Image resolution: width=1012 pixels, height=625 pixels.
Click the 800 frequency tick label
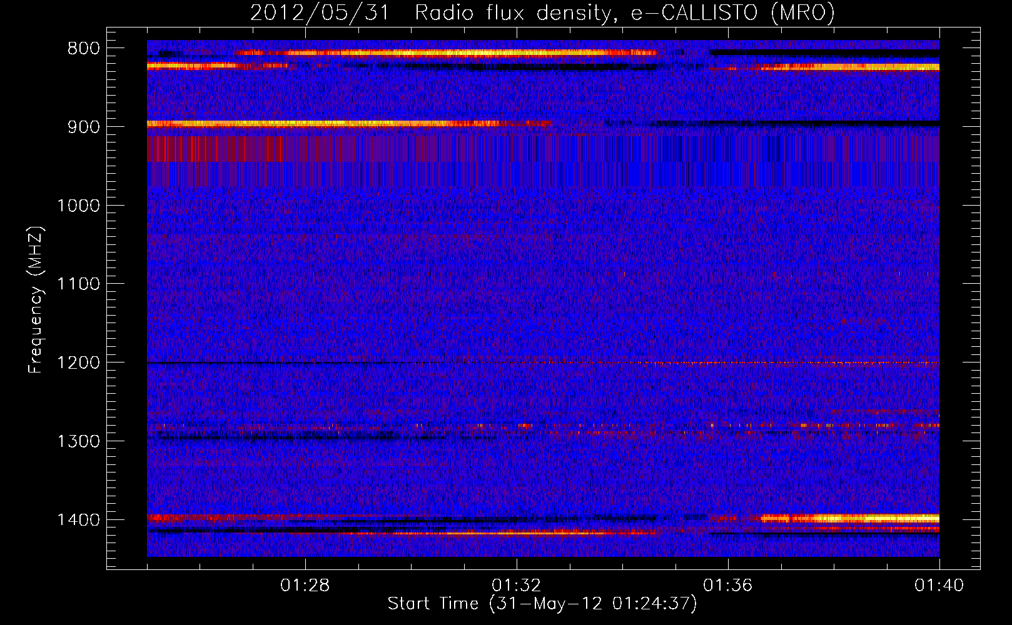point(84,49)
